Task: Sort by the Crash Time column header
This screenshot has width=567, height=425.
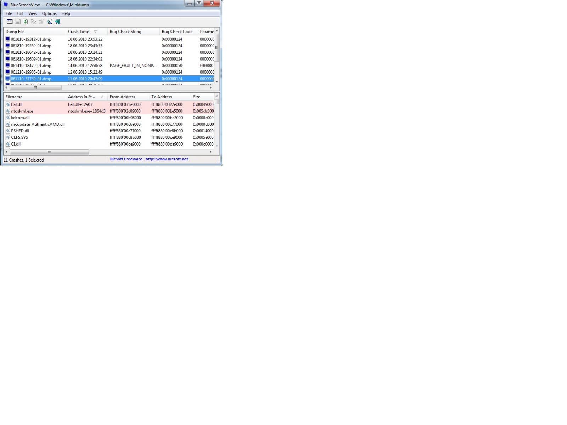Action: pyautogui.click(x=87, y=32)
